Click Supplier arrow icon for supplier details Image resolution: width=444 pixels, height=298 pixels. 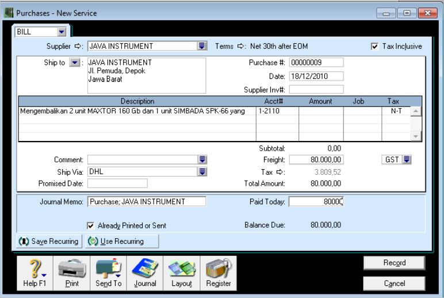click(78, 46)
